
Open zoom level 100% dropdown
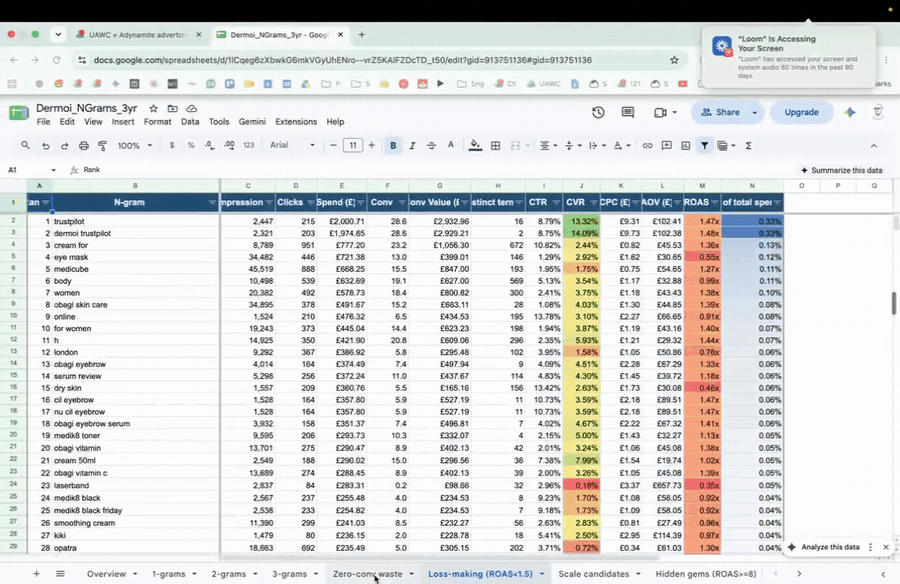point(135,145)
